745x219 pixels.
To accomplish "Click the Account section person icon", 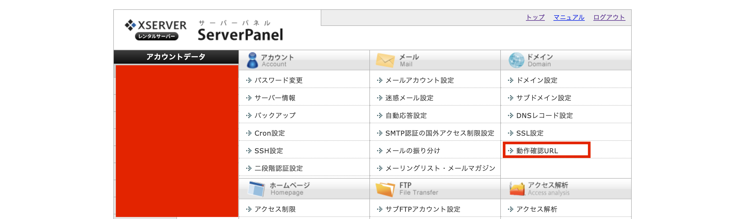I will 252,60.
